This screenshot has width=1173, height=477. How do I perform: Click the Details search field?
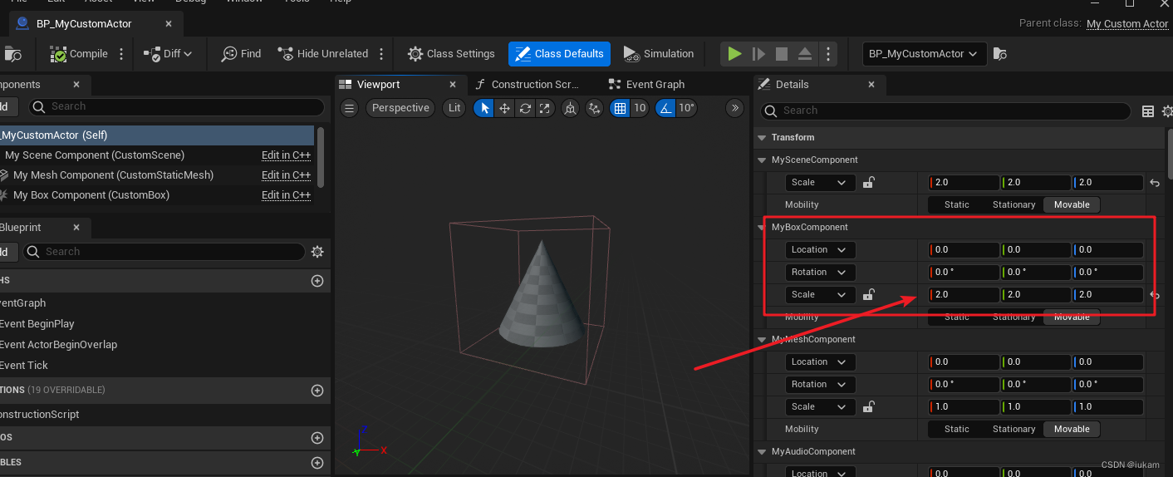(945, 111)
